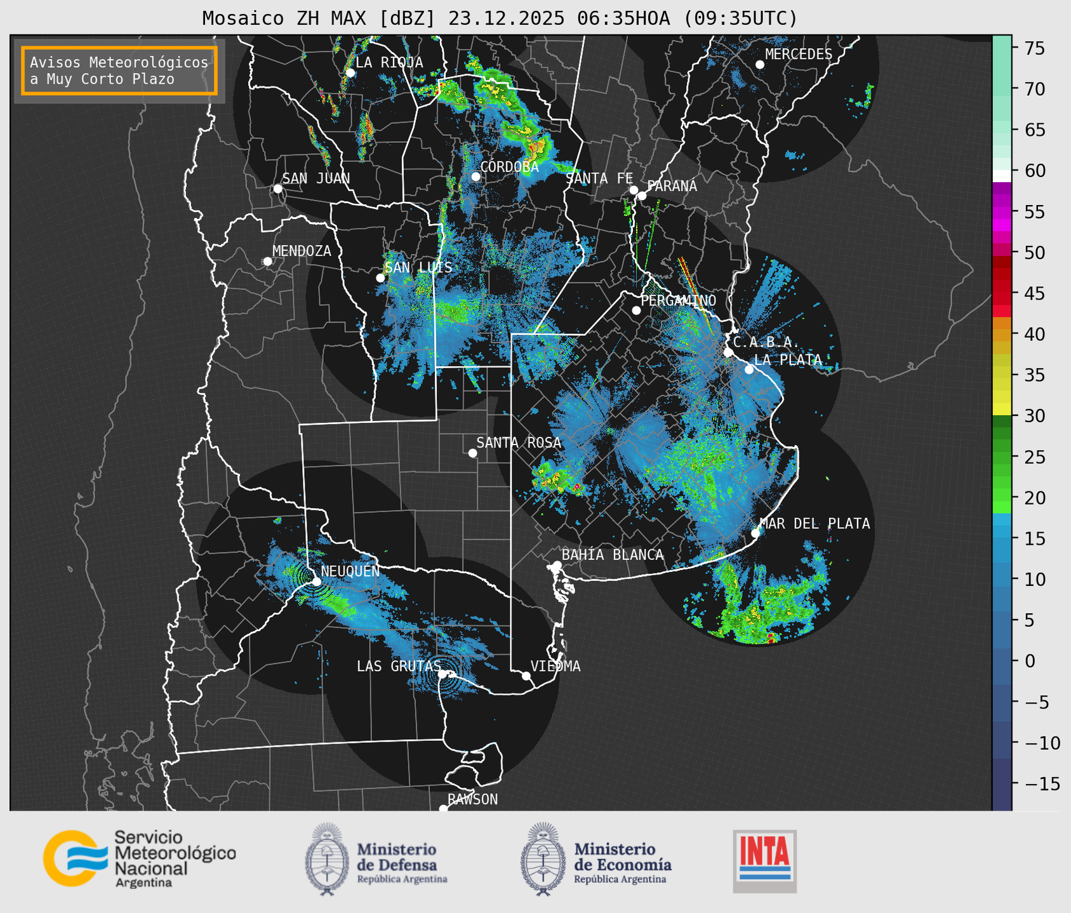Image resolution: width=1071 pixels, height=913 pixels.
Task: Select the La Rioja city marker dot
Action: (350, 73)
